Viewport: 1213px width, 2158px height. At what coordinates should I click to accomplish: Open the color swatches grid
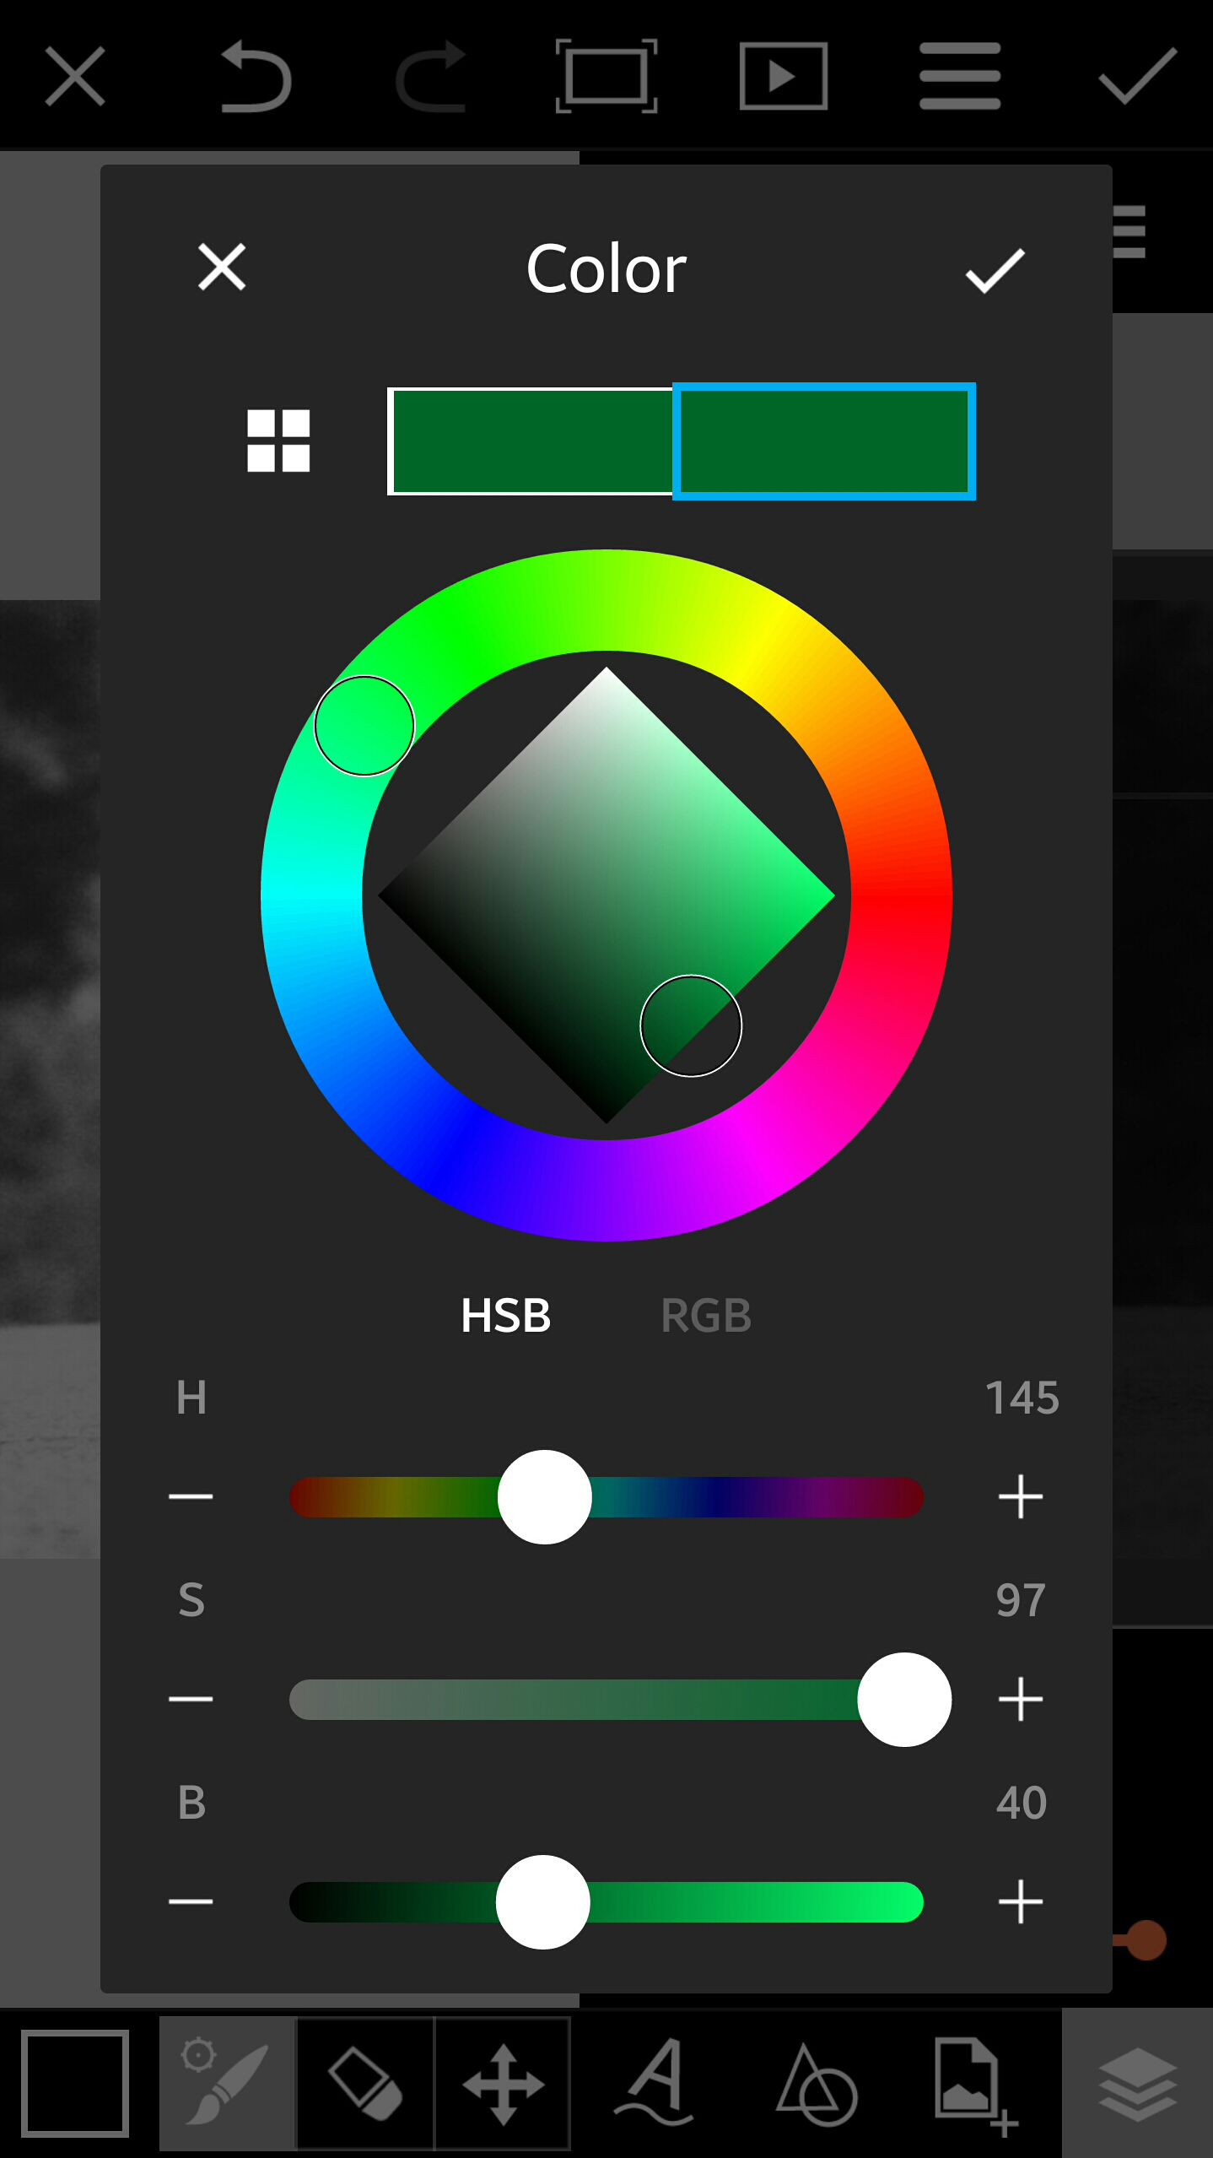pos(278,441)
